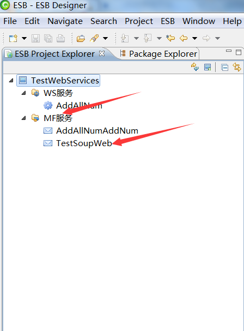Viewport: 244px width, 331px height.
Task: Collapse the MF服务 folder
Action: 23,118
